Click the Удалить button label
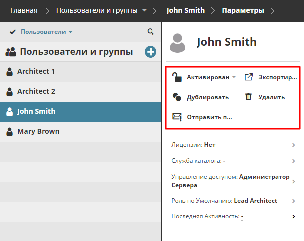The image size is (304, 241). [271, 97]
